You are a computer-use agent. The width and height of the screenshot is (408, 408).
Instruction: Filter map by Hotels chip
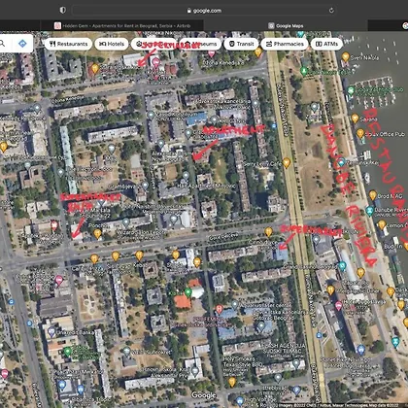point(112,44)
